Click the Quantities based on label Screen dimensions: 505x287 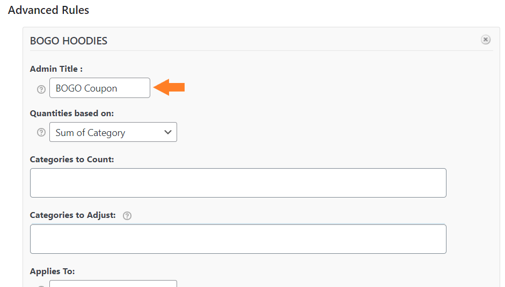click(72, 114)
